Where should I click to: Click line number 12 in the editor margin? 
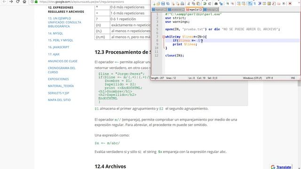click(157, 55)
